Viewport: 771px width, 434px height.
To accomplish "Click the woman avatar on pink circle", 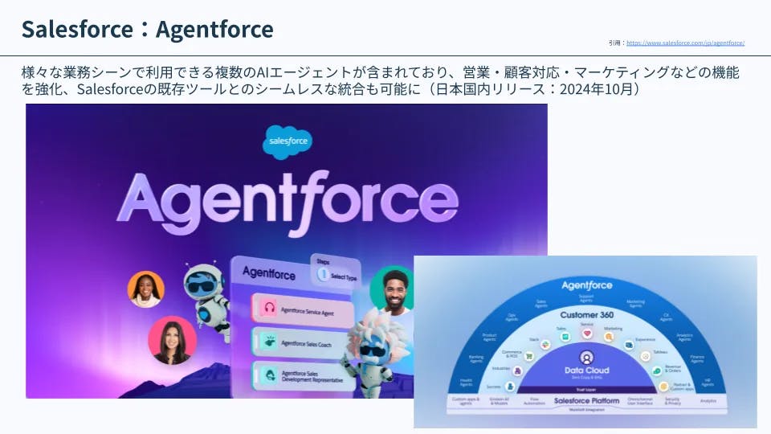I will click(x=173, y=341).
